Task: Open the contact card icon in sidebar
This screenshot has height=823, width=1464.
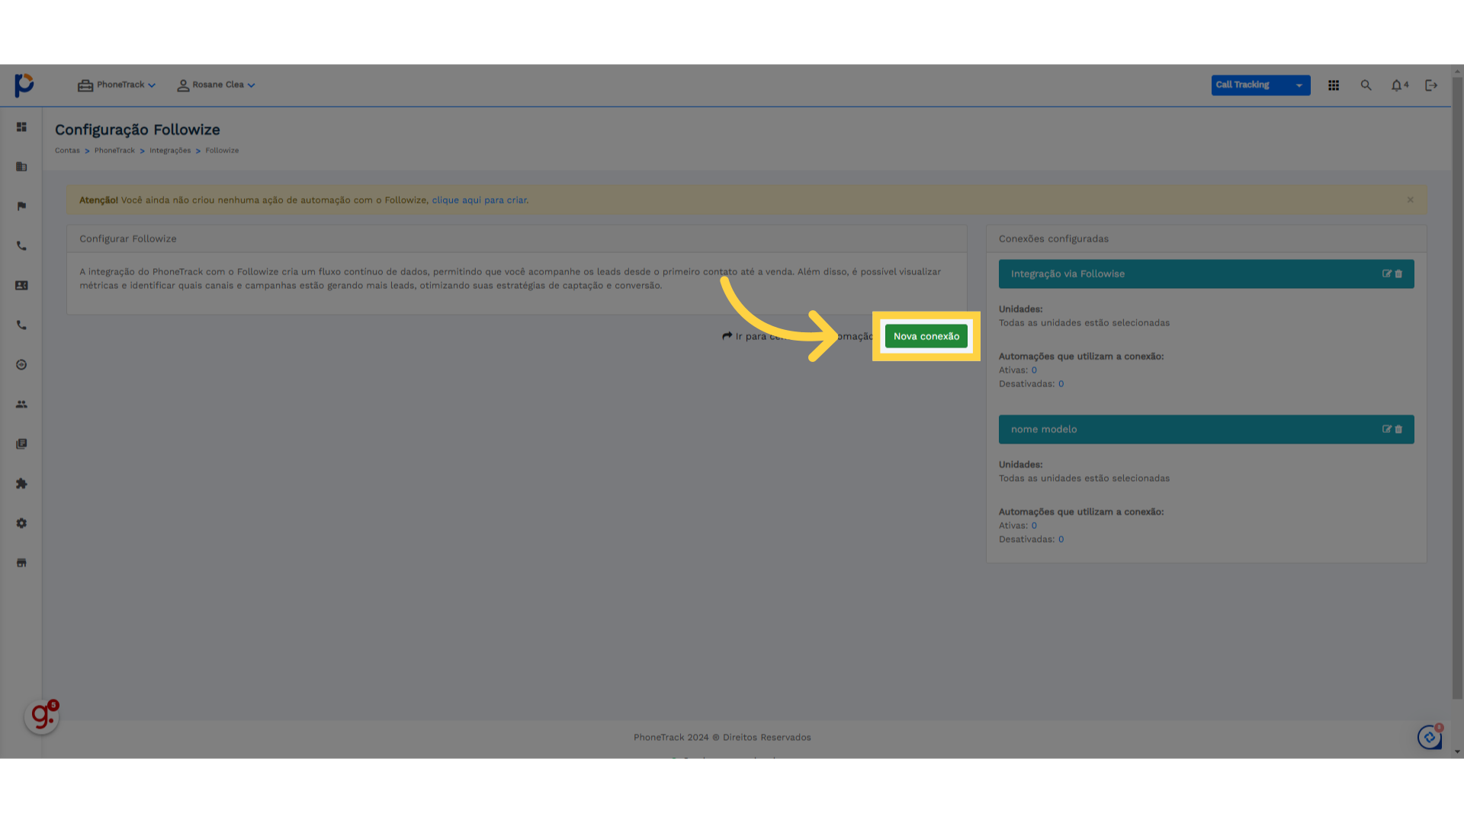Action: (21, 285)
